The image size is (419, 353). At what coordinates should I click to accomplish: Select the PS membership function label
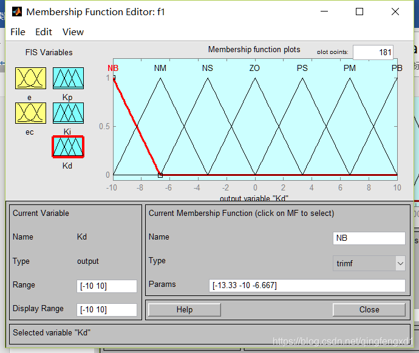point(302,68)
